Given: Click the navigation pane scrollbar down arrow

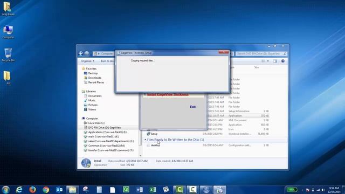Looking at the screenshot, I should pyautogui.click(x=141, y=156).
